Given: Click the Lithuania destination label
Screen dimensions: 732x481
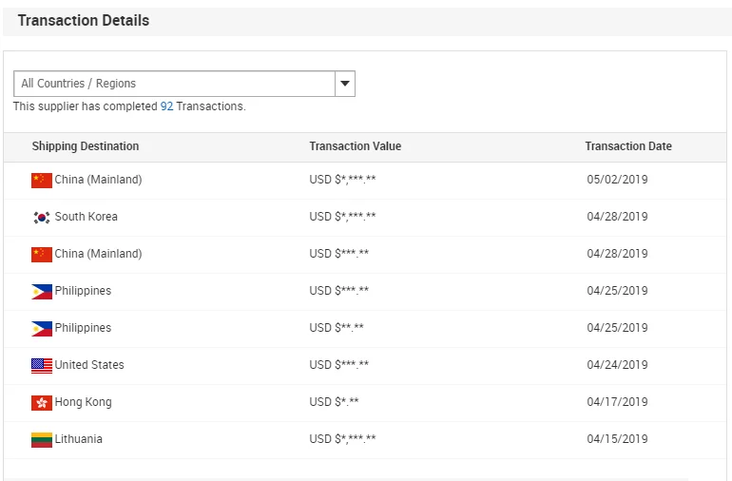Looking at the screenshot, I should [79, 439].
